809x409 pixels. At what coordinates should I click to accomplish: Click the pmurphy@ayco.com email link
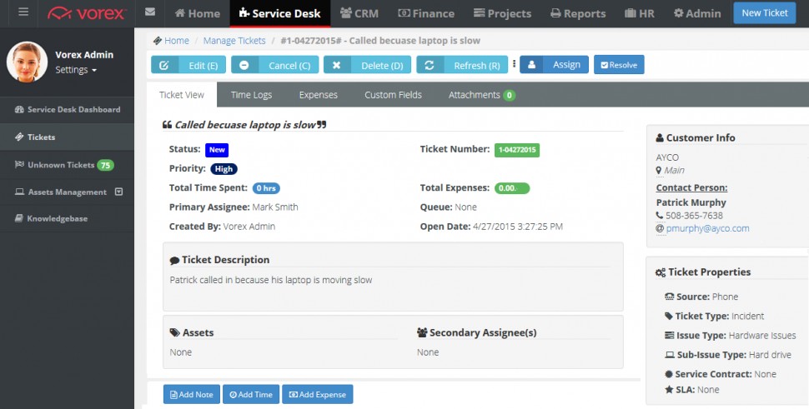pos(707,228)
